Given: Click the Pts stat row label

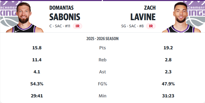Looking at the screenshot, I should click(102, 48).
